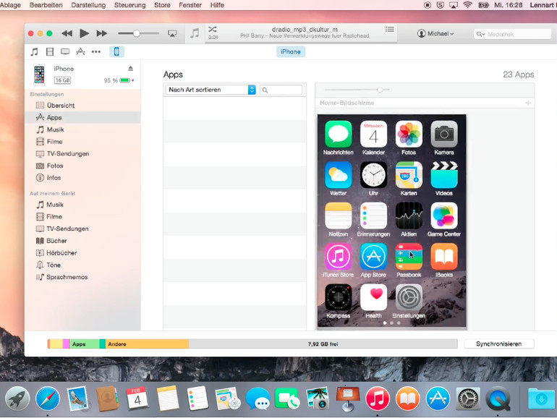
Task: Click the Up Next list icon
Action: coord(390,30)
